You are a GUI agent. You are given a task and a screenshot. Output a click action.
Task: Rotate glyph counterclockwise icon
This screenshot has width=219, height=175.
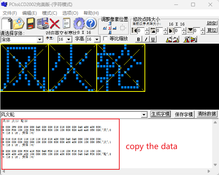pos(169,39)
